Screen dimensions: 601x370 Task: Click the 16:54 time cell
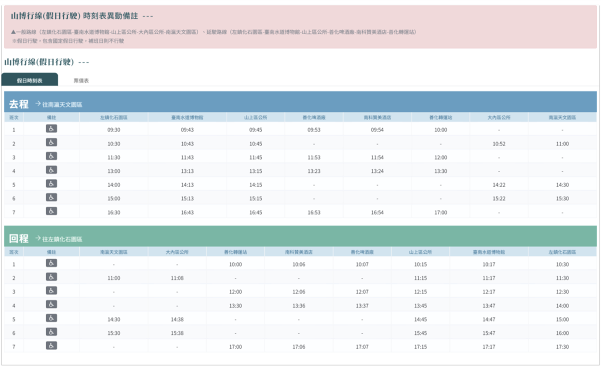coord(377,212)
